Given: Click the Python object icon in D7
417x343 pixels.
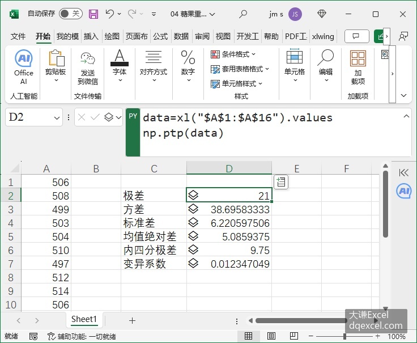Looking at the screenshot, I should [x=193, y=263].
